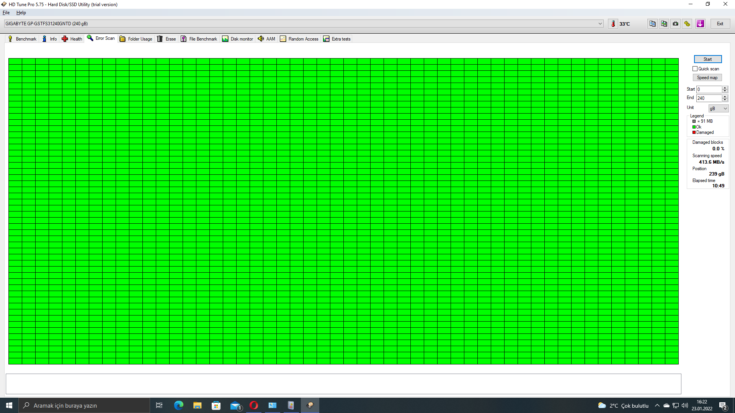Click the camera save screenshot icon
Screen dimensions: 735x413
click(675, 24)
